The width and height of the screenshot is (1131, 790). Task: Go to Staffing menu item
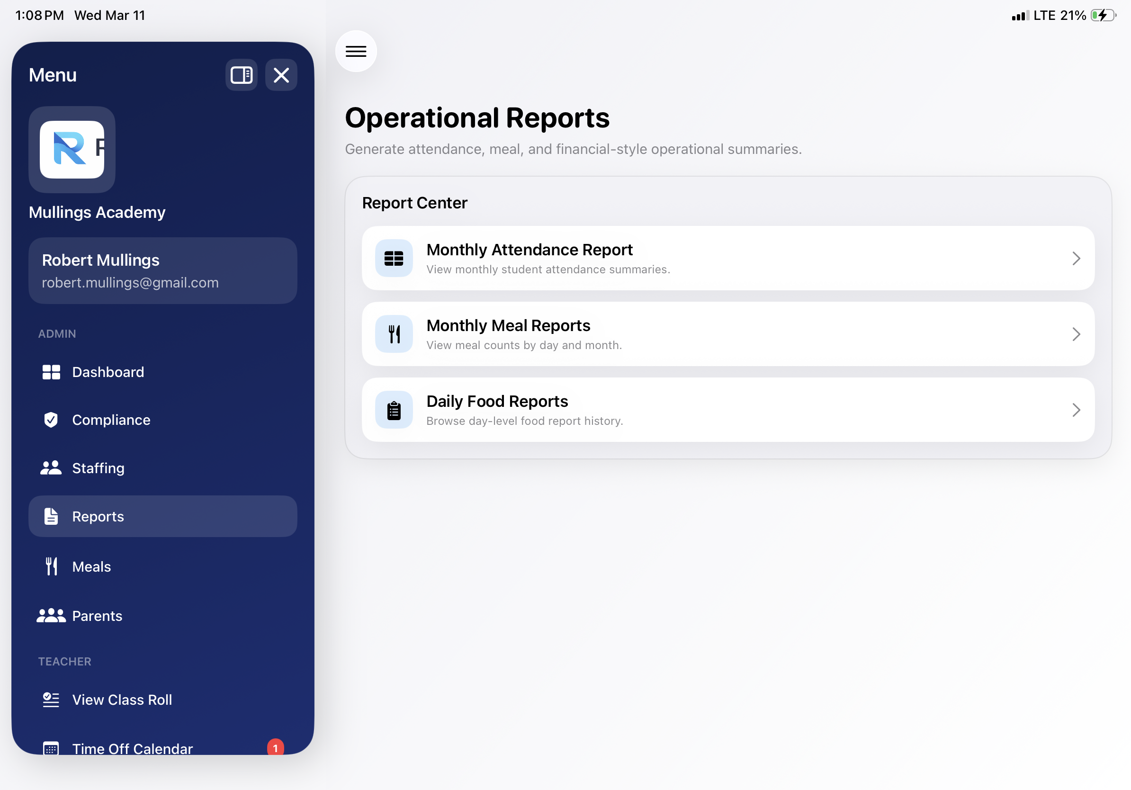162,468
